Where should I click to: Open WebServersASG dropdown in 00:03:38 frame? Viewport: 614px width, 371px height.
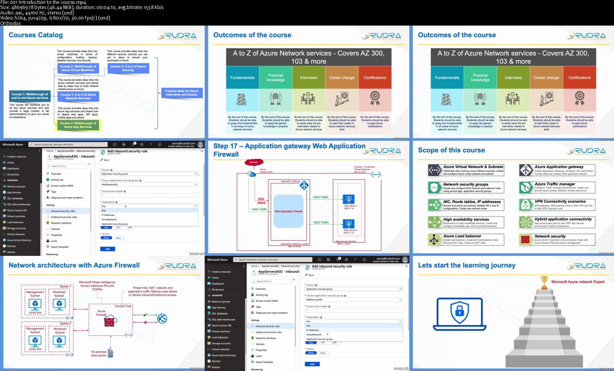354,300
